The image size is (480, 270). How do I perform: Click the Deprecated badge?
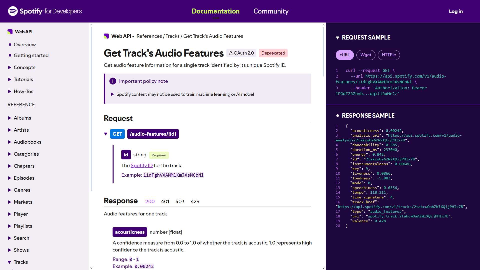[x=273, y=53]
